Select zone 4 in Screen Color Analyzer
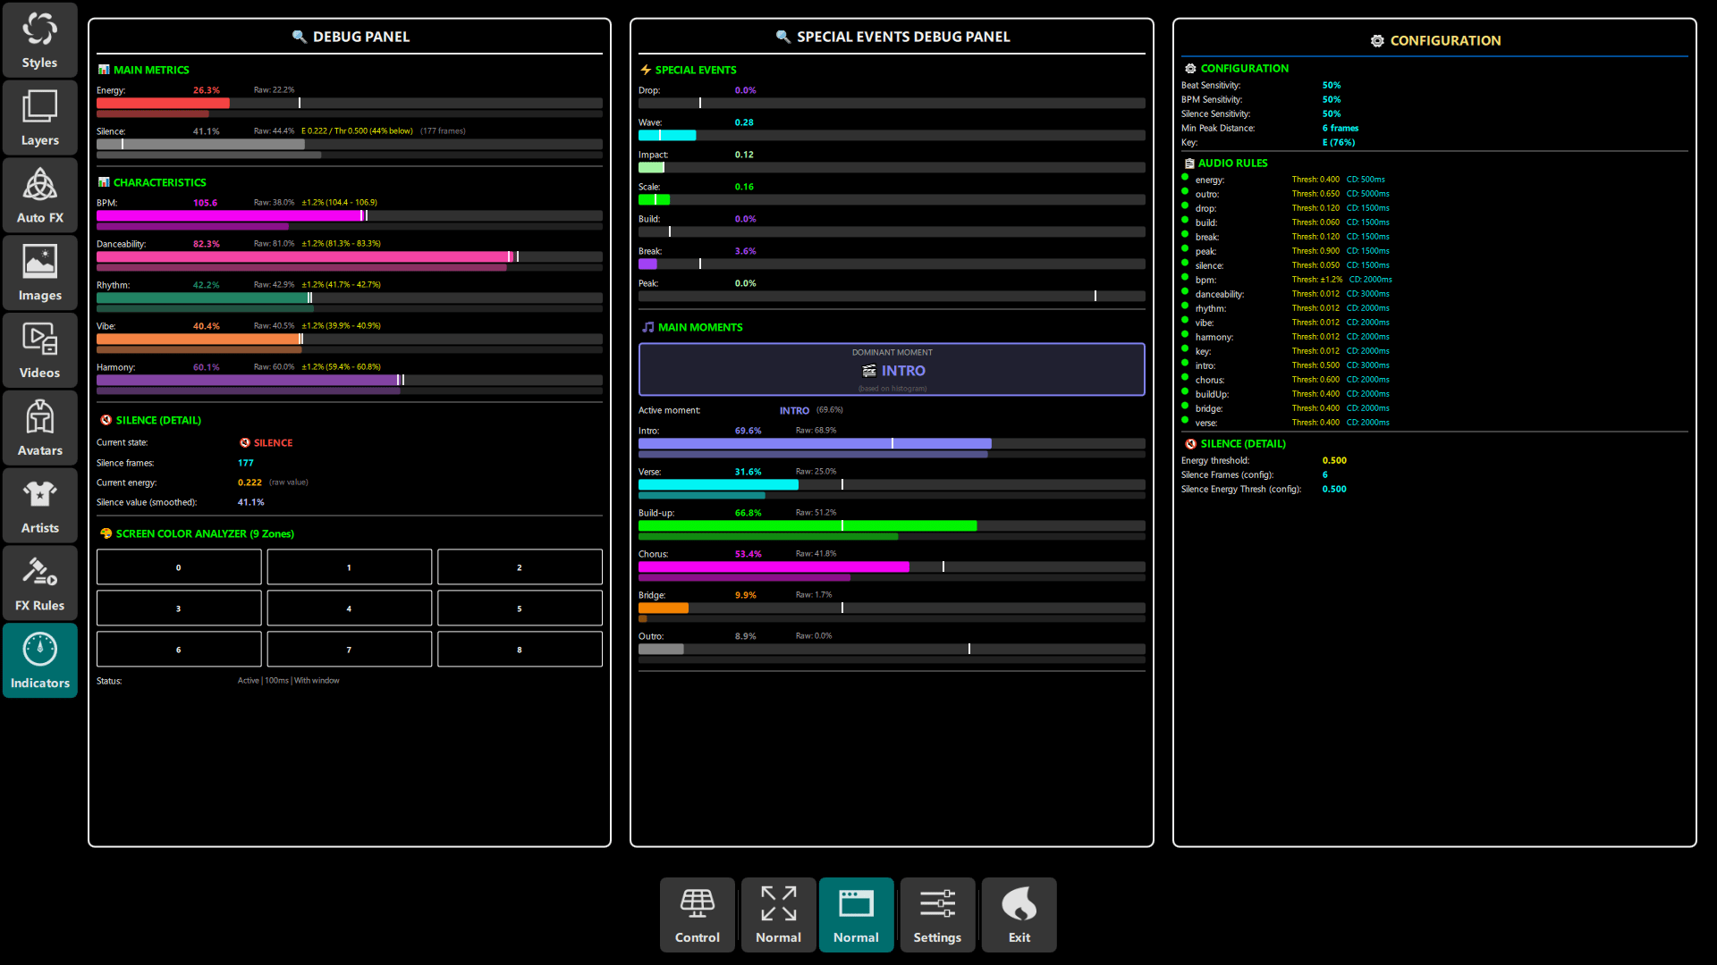 pos(349,608)
